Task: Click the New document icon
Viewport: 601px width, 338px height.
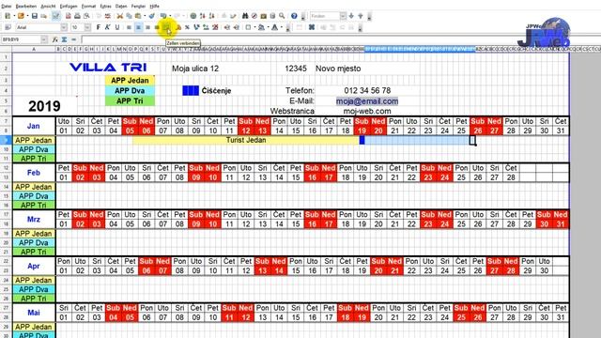Action: point(8,16)
